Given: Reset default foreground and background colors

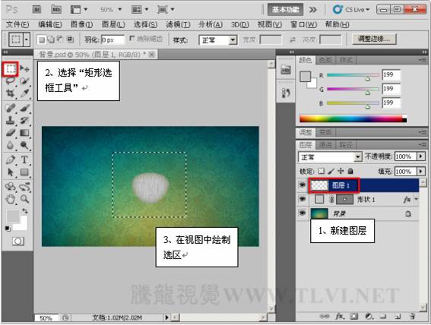Looking at the screenshot, I should click(8, 229).
